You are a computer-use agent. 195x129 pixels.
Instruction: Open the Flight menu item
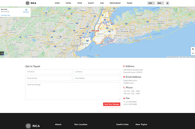coord(91,3)
